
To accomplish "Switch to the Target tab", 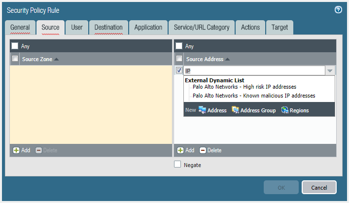I will 279,28.
